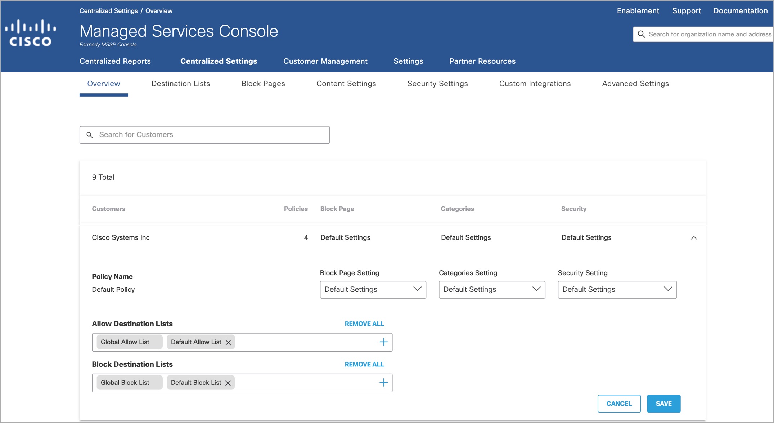This screenshot has width=774, height=423.
Task: Click the Cisco logo
Action: click(31, 33)
